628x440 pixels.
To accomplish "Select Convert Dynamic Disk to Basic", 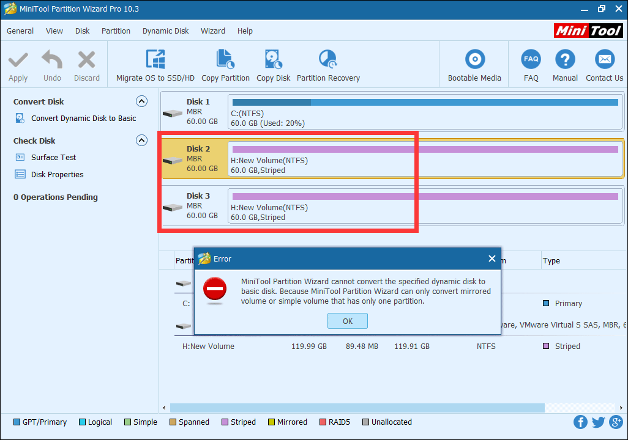I will pos(82,118).
